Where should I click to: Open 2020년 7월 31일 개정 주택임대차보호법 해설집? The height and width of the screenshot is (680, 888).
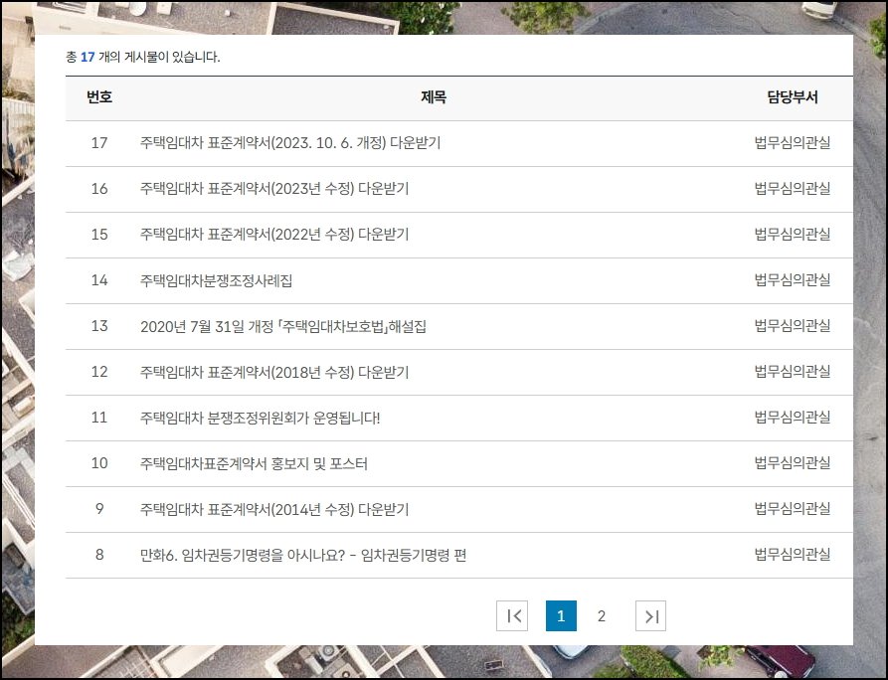(283, 326)
